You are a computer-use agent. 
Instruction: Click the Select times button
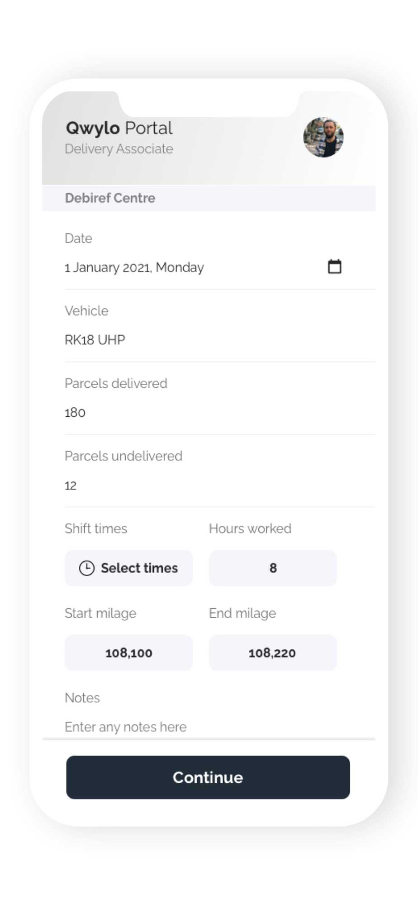[x=128, y=568]
